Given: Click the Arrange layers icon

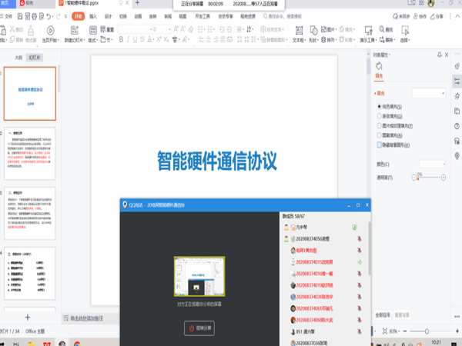Looking at the screenshot, I should [x=323, y=39].
